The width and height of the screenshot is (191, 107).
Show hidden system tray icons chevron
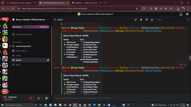coord(169,105)
